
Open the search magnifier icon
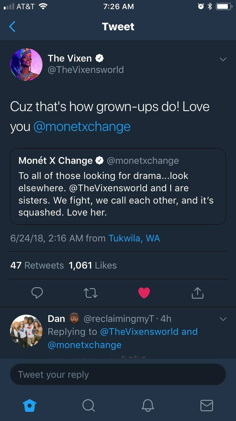88,406
